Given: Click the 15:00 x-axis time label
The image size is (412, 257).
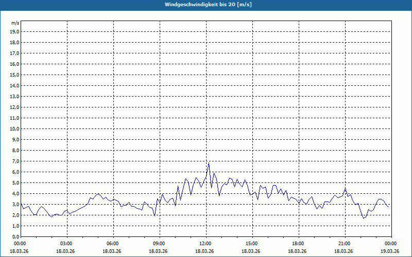Looking at the screenshot, I should pos(251,243).
